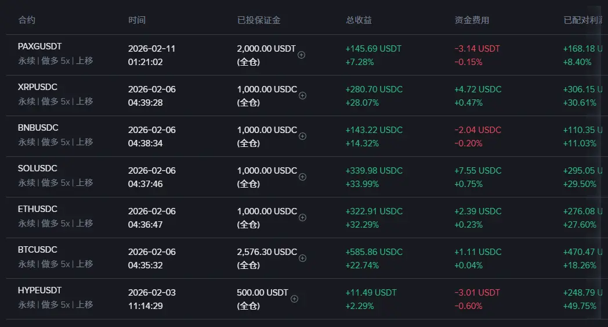Image resolution: width=608 pixels, height=327 pixels.
Task: Click BTCUSDC total profit +585.86 USDC
Action: click(374, 252)
